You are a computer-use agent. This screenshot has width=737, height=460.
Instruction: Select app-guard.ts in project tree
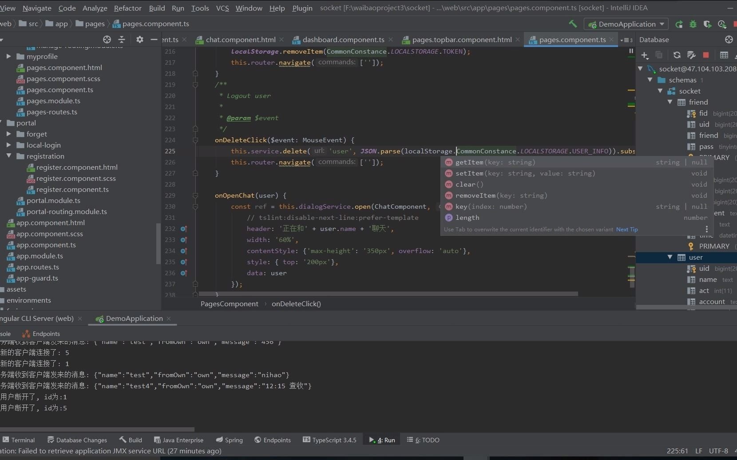pos(37,278)
